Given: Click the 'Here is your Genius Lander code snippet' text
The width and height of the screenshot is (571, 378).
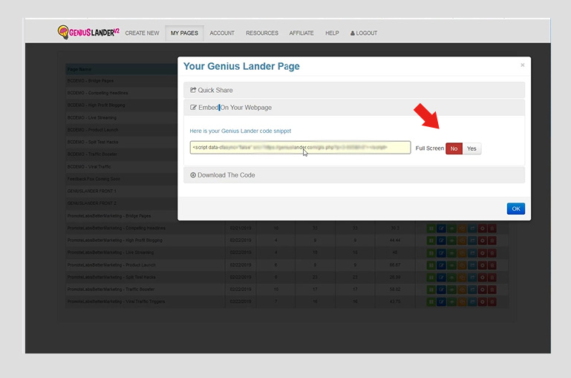Looking at the screenshot, I should point(241,131).
